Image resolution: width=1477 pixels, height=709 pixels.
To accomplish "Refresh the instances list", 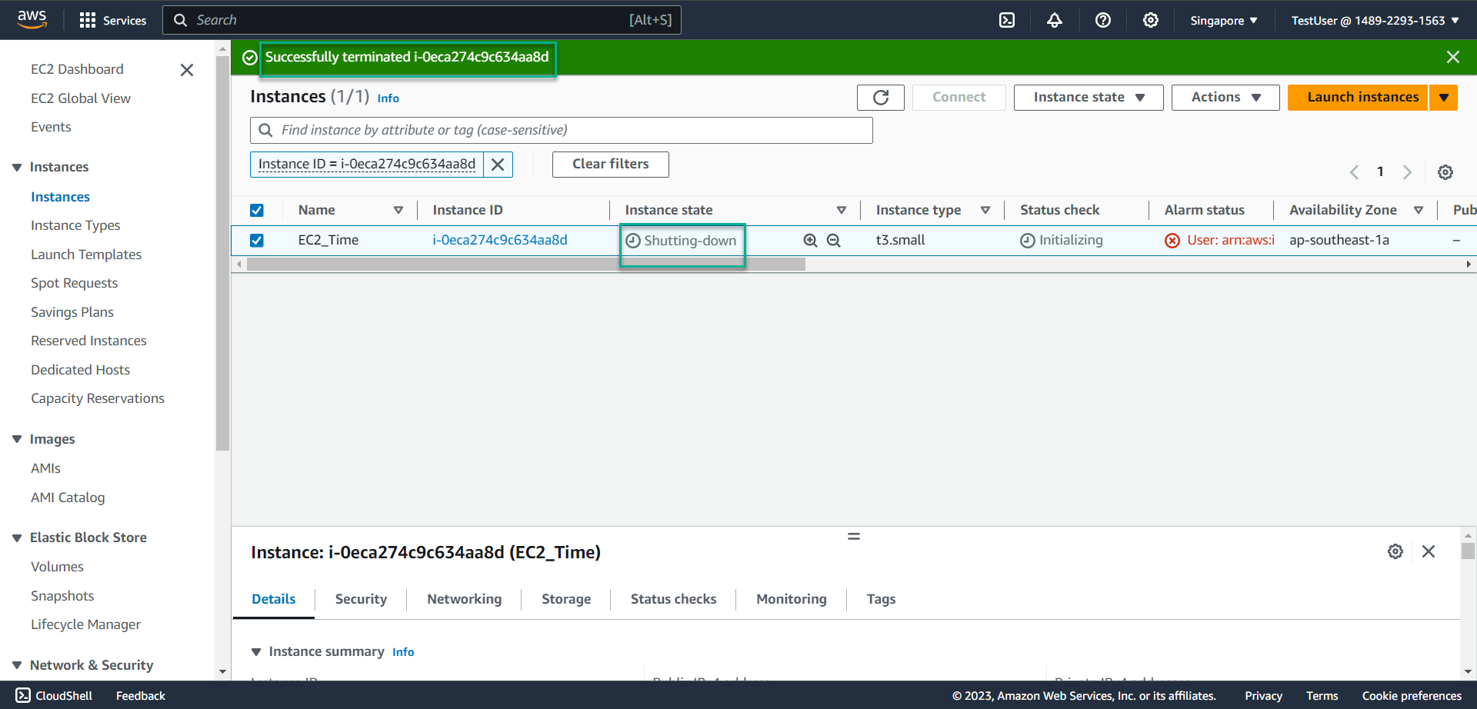I will pyautogui.click(x=881, y=98).
